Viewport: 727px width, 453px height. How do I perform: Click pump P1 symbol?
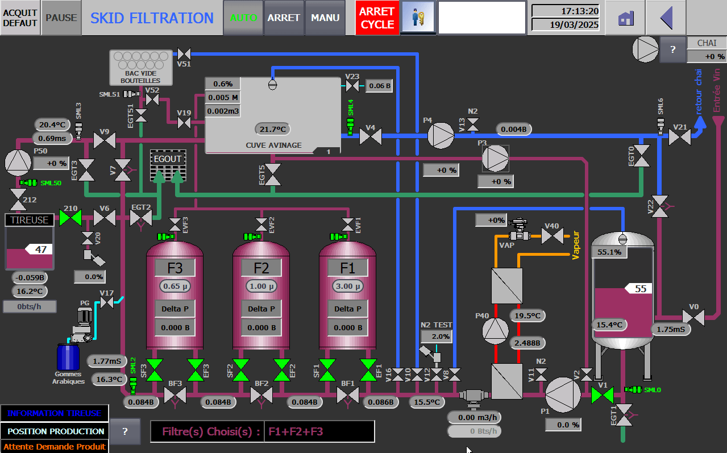(563, 392)
